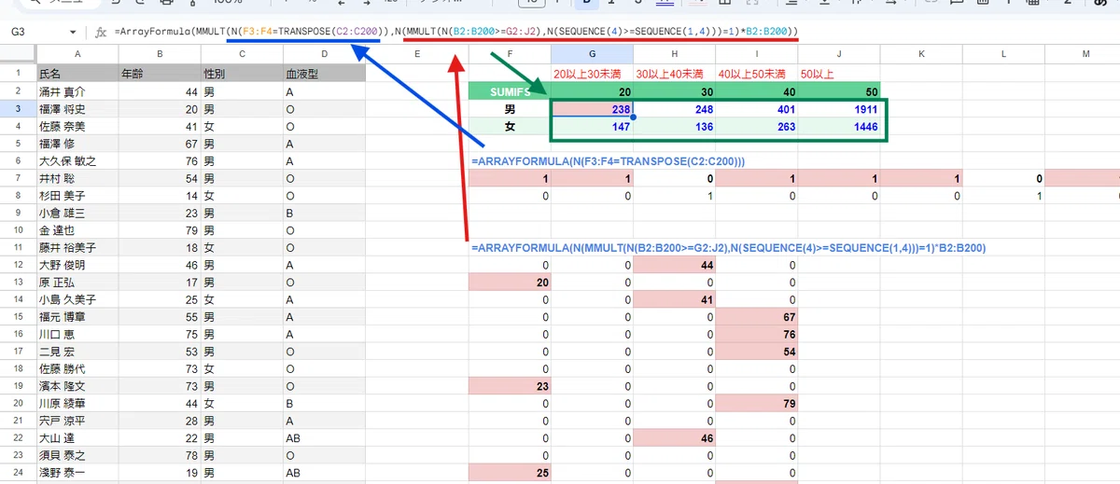Select name cell 小島 久美子

point(77,300)
